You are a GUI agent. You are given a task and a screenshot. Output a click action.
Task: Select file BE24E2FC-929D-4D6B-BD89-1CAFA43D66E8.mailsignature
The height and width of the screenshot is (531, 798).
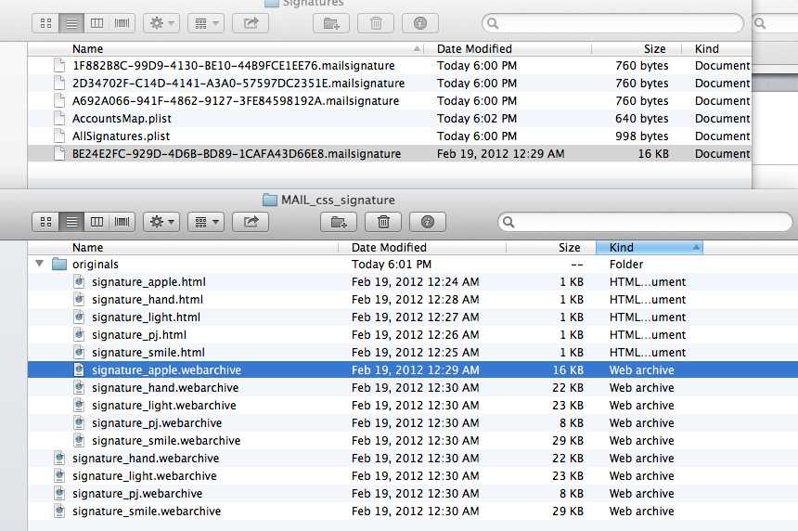390,154
